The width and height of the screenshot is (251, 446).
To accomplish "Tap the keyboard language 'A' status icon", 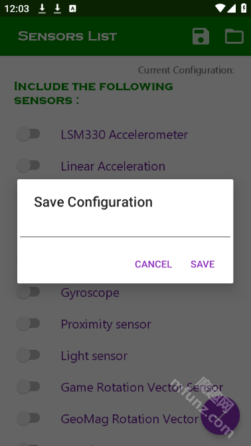I will (x=72, y=9).
